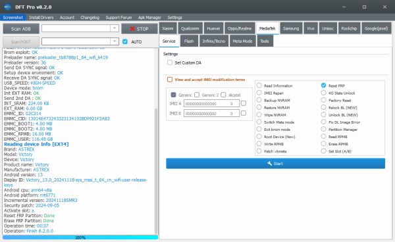
Task: Select Read RPMB radio option
Action: (324, 137)
